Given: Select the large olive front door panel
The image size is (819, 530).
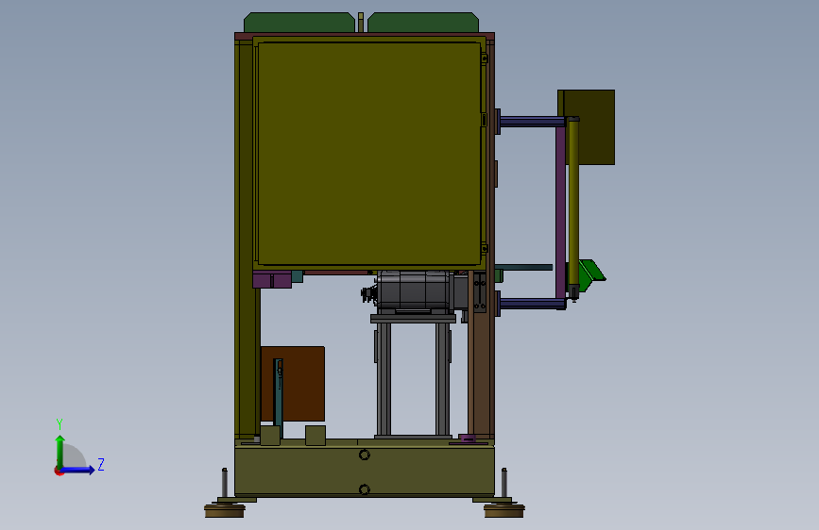Looking at the screenshot, I should pyautogui.click(x=368, y=154).
